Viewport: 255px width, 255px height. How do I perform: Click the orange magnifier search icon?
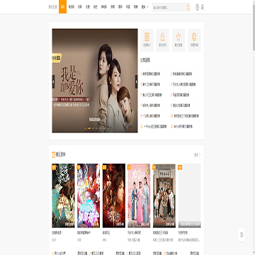click(x=188, y=8)
